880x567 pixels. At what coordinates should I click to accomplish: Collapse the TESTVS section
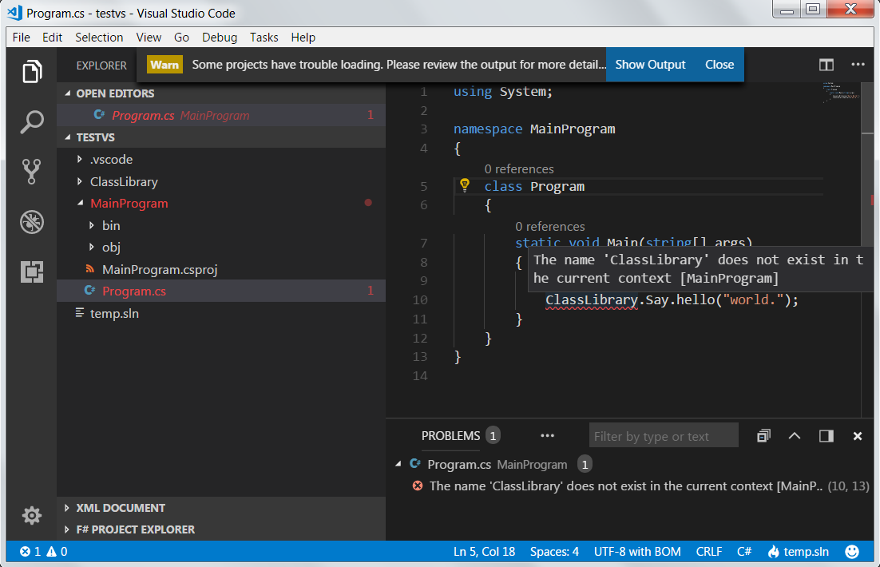(221, 137)
